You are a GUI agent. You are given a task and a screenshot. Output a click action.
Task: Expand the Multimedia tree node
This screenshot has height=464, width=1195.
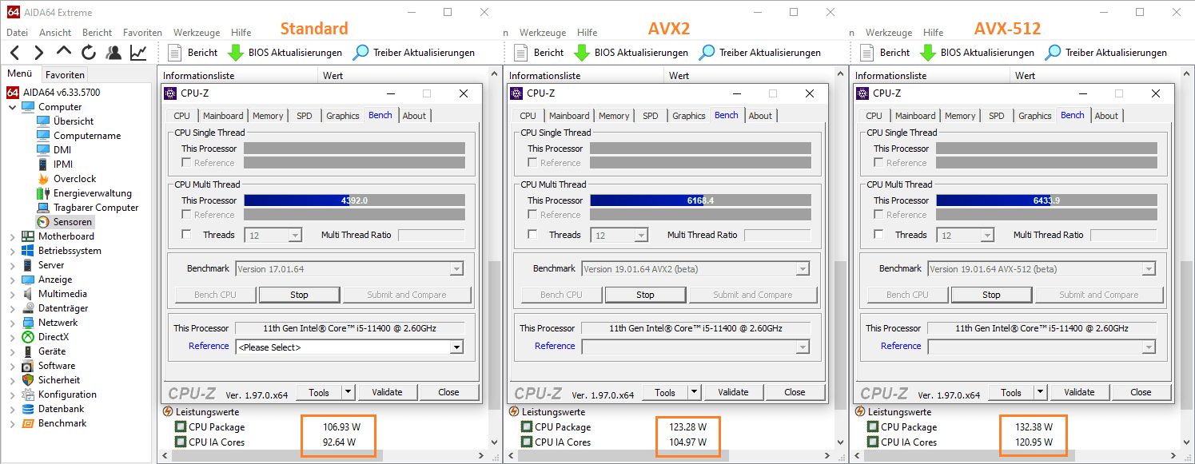(12, 294)
